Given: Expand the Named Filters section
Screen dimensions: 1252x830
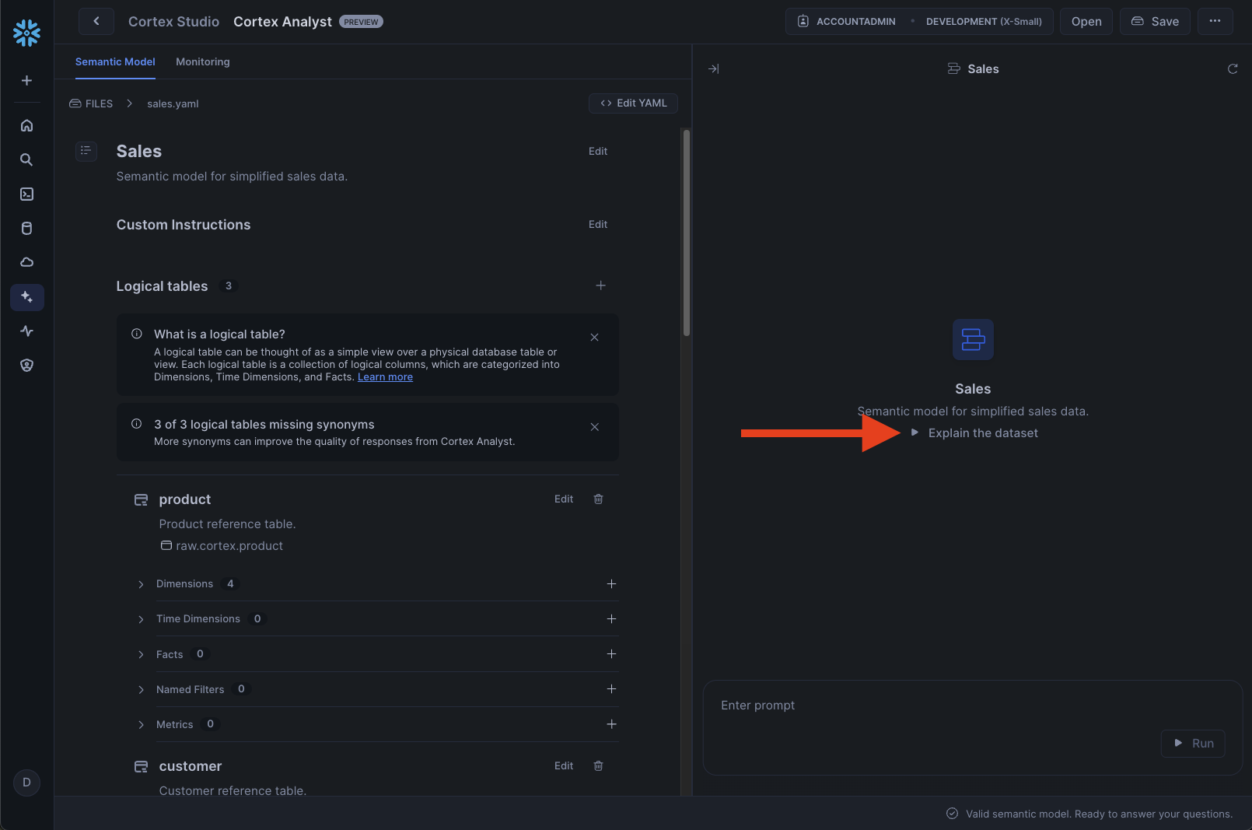Looking at the screenshot, I should pos(141,689).
